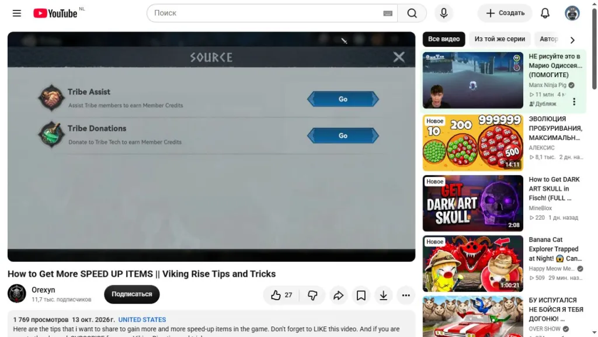The image size is (598, 337).
Task: Click the video player area
Action: pyautogui.click(x=211, y=147)
